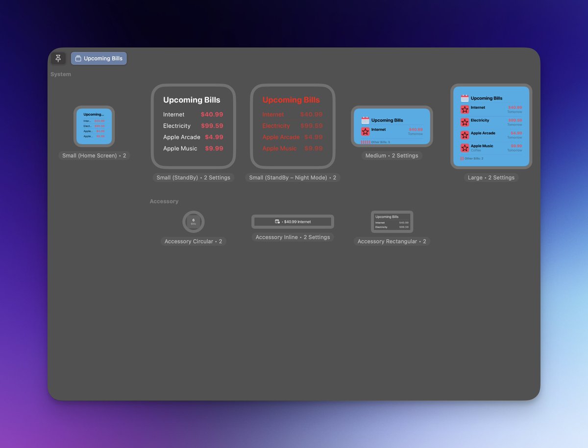
Task: Select the star icon beside Internet in Medium widget
Action: [365, 131]
